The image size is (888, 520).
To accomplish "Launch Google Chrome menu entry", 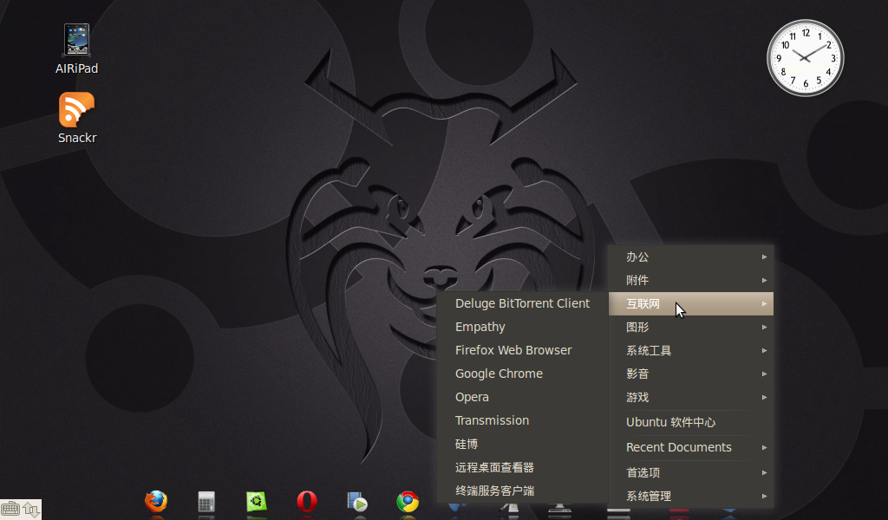I will pos(522,374).
